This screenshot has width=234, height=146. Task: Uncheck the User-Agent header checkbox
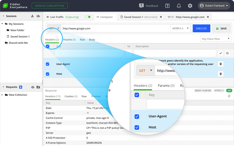(47, 64)
